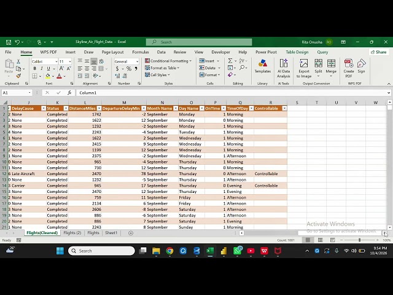Open Chrome from the taskbar
This screenshot has width=393, height=295.
tap(169, 251)
